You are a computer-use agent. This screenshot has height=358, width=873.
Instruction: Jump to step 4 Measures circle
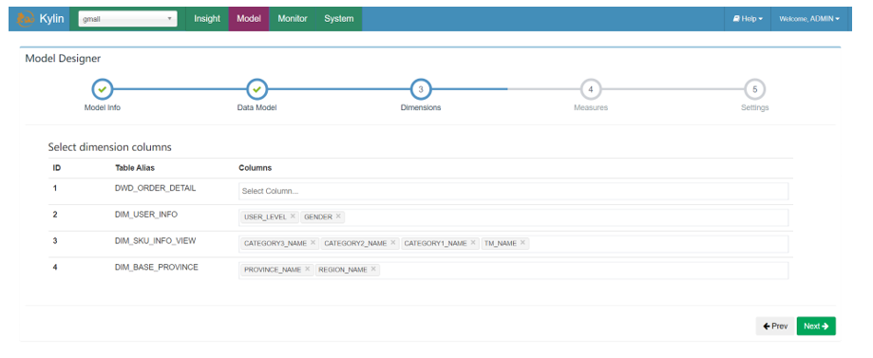591,89
